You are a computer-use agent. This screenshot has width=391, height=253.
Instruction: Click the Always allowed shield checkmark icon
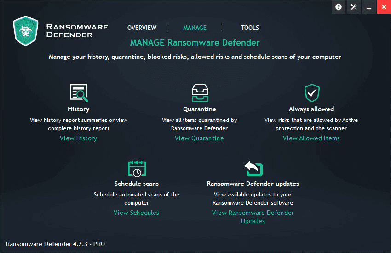pyautogui.click(x=312, y=93)
